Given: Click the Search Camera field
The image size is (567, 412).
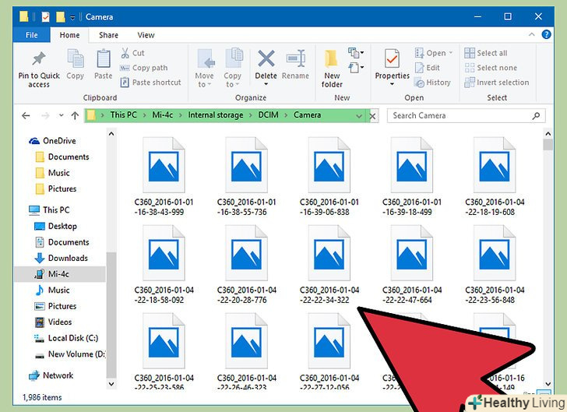Looking at the screenshot, I should point(466,116).
